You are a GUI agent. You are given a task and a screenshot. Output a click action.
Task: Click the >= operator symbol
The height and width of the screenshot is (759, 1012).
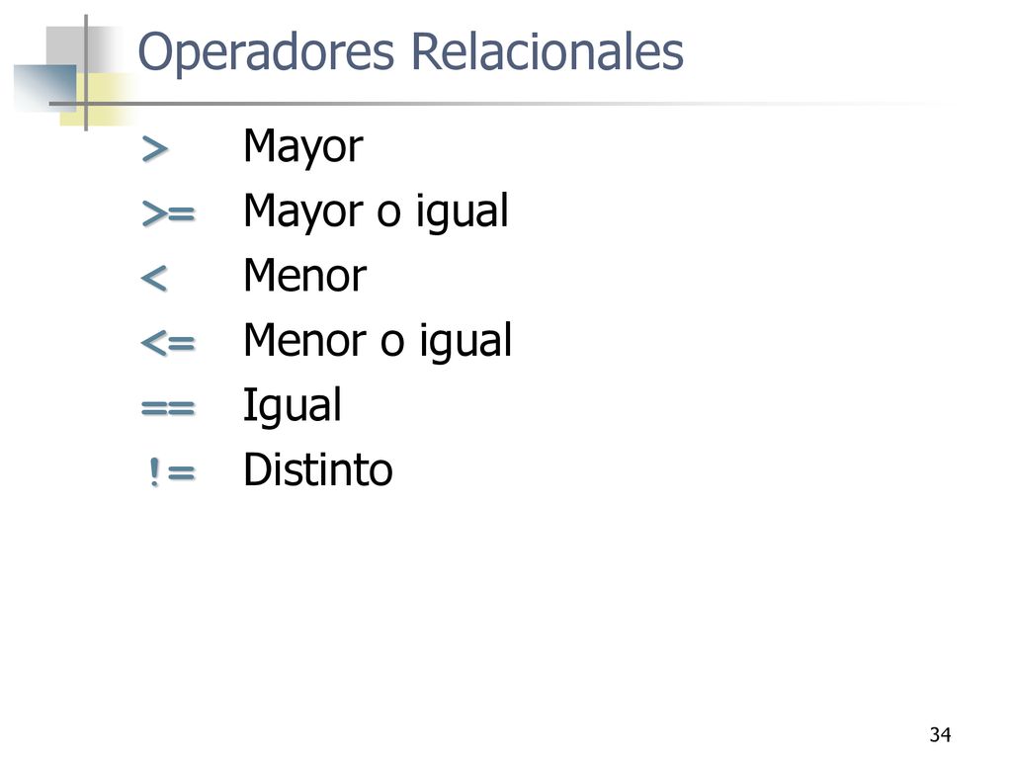(x=168, y=213)
